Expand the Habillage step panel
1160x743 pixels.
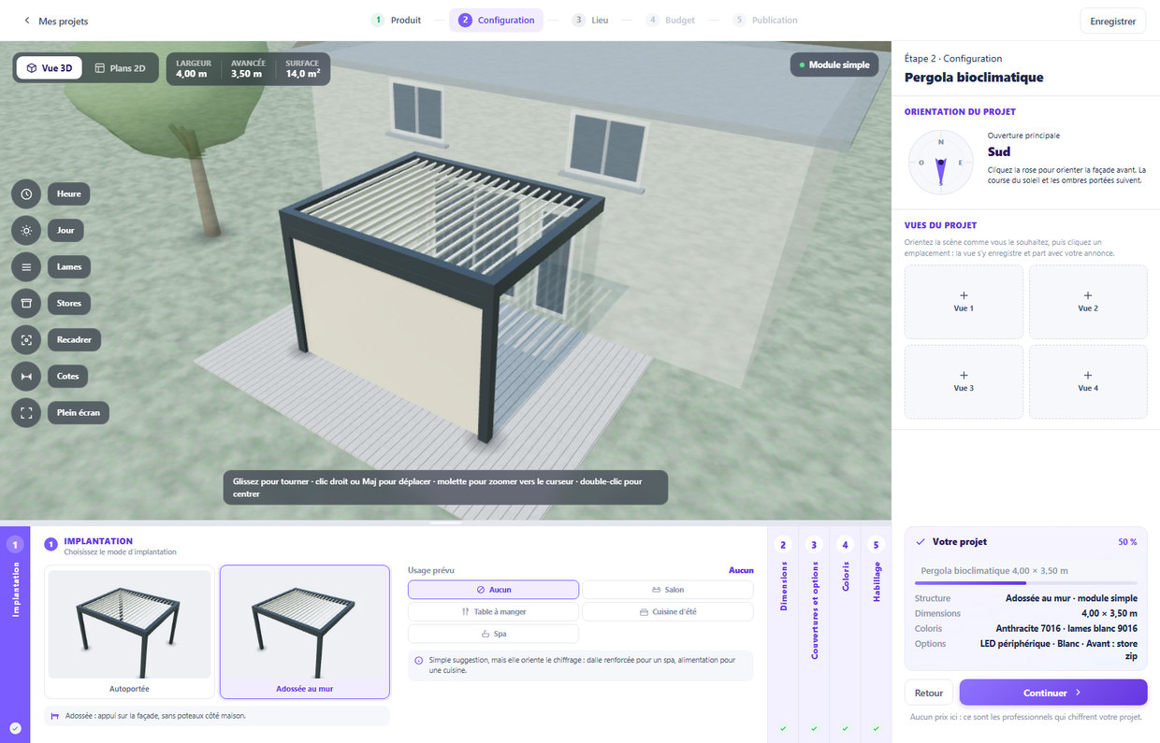tap(877, 636)
